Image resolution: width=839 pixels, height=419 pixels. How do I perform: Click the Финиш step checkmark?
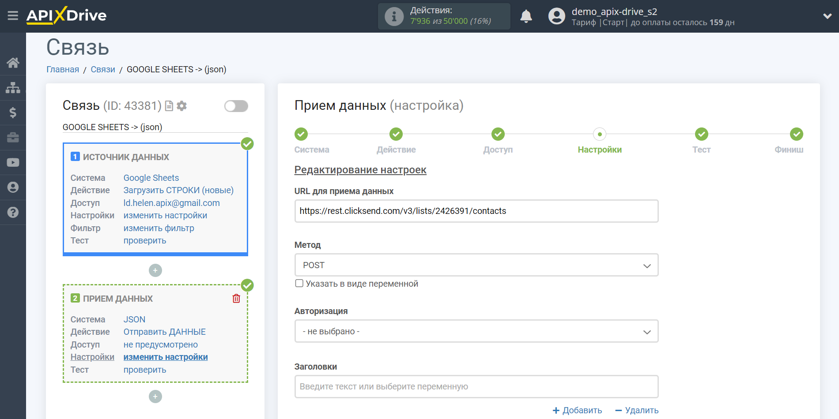pyautogui.click(x=797, y=134)
